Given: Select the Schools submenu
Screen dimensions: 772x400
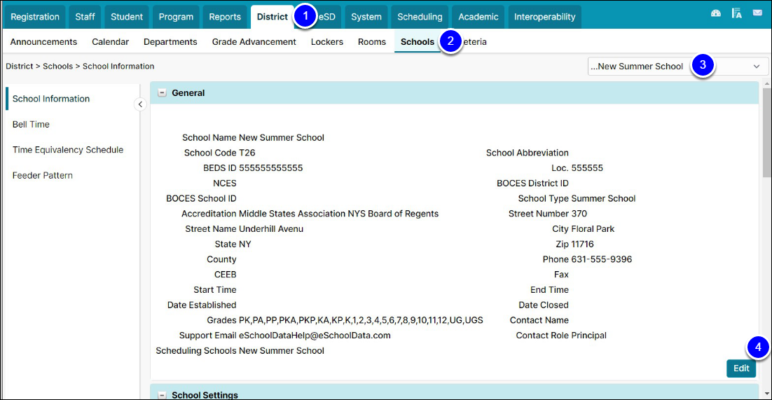Looking at the screenshot, I should 418,42.
